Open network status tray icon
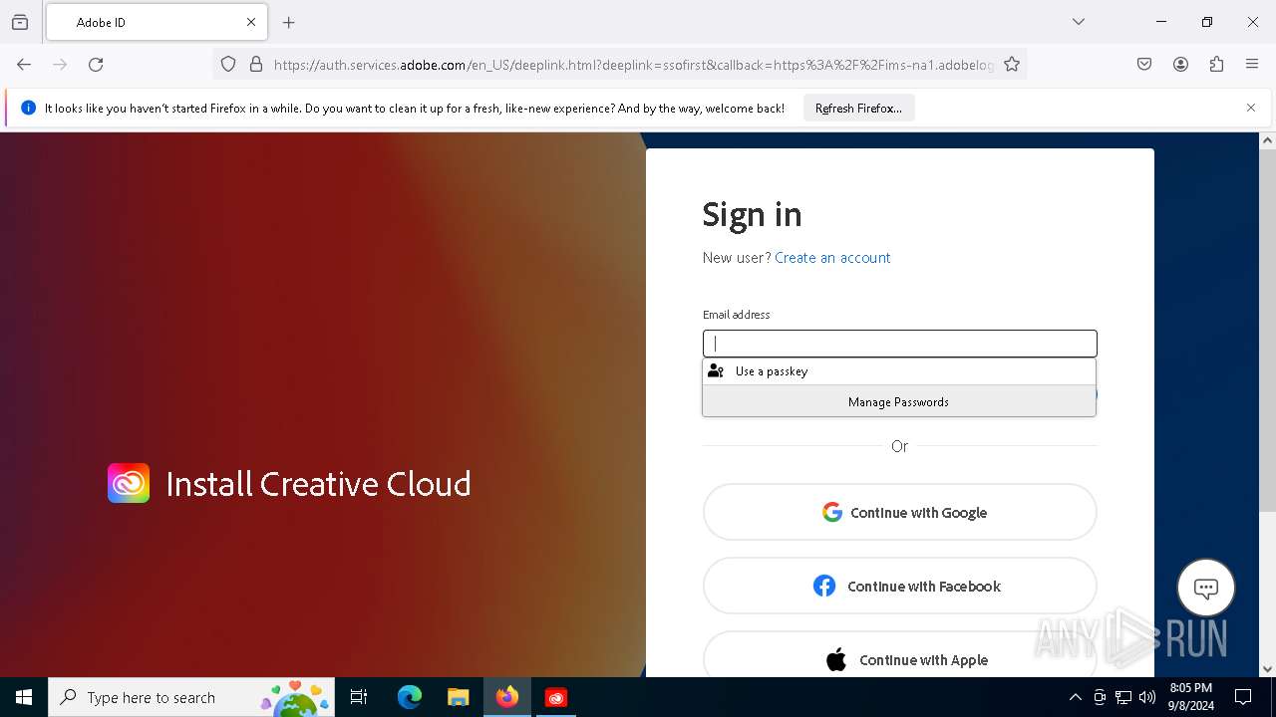This screenshot has height=717, width=1276. click(x=1123, y=697)
